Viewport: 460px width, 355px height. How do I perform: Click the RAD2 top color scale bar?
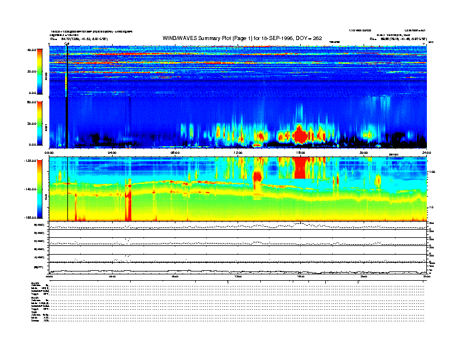coord(40,71)
